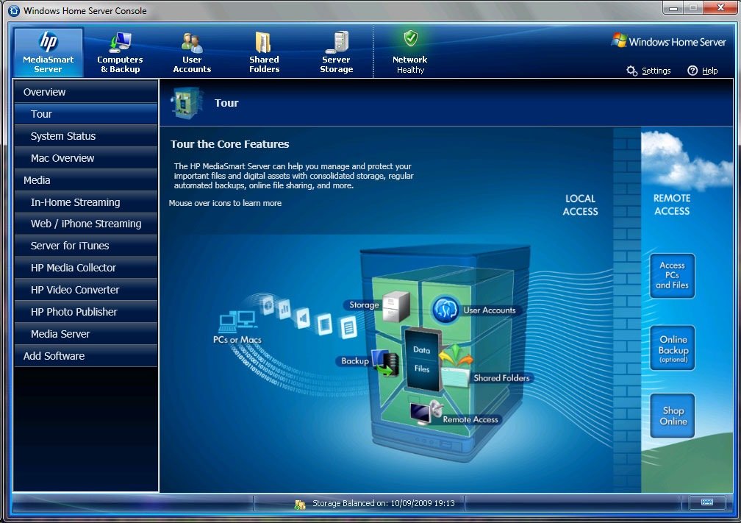Image resolution: width=741 pixels, height=523 pixels.
Task: Click the Windows Home Server logo
Action: pos(669,42)
